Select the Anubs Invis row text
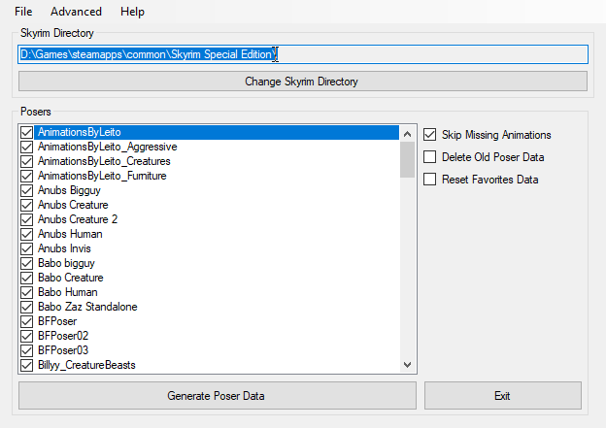 64,248
